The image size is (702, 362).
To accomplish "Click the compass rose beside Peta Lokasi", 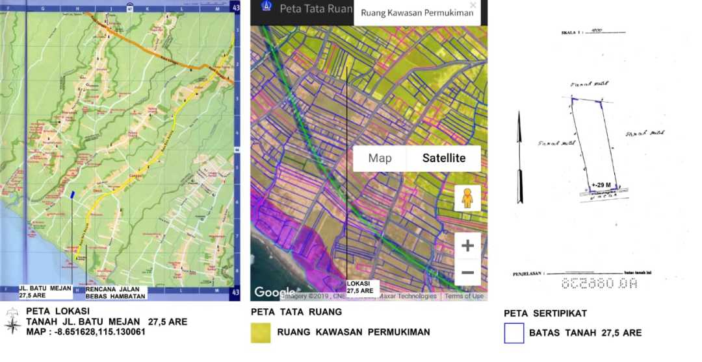I will point(12,322).
